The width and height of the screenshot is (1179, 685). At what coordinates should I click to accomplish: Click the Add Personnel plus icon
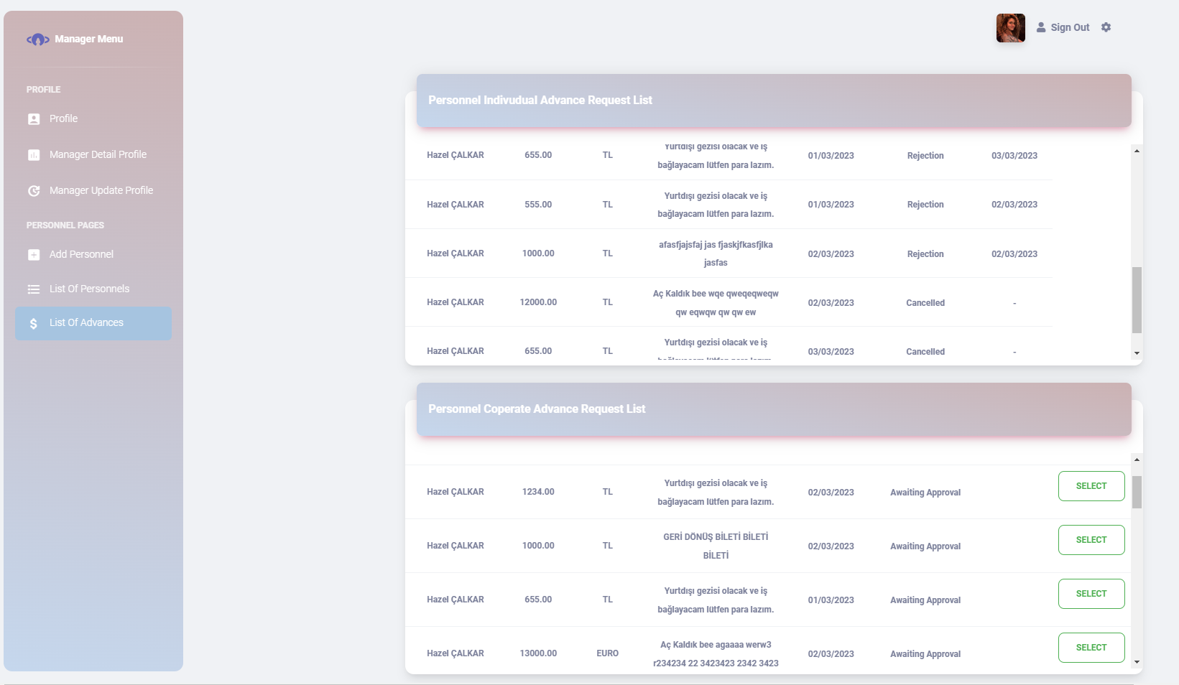pos(34,254)
